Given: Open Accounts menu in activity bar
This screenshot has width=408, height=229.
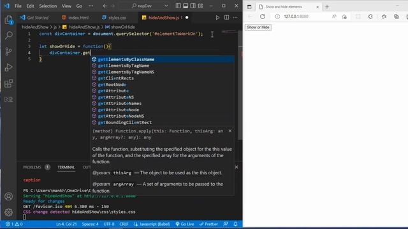Looking at the screenshot, I should (x=8, y=197).
